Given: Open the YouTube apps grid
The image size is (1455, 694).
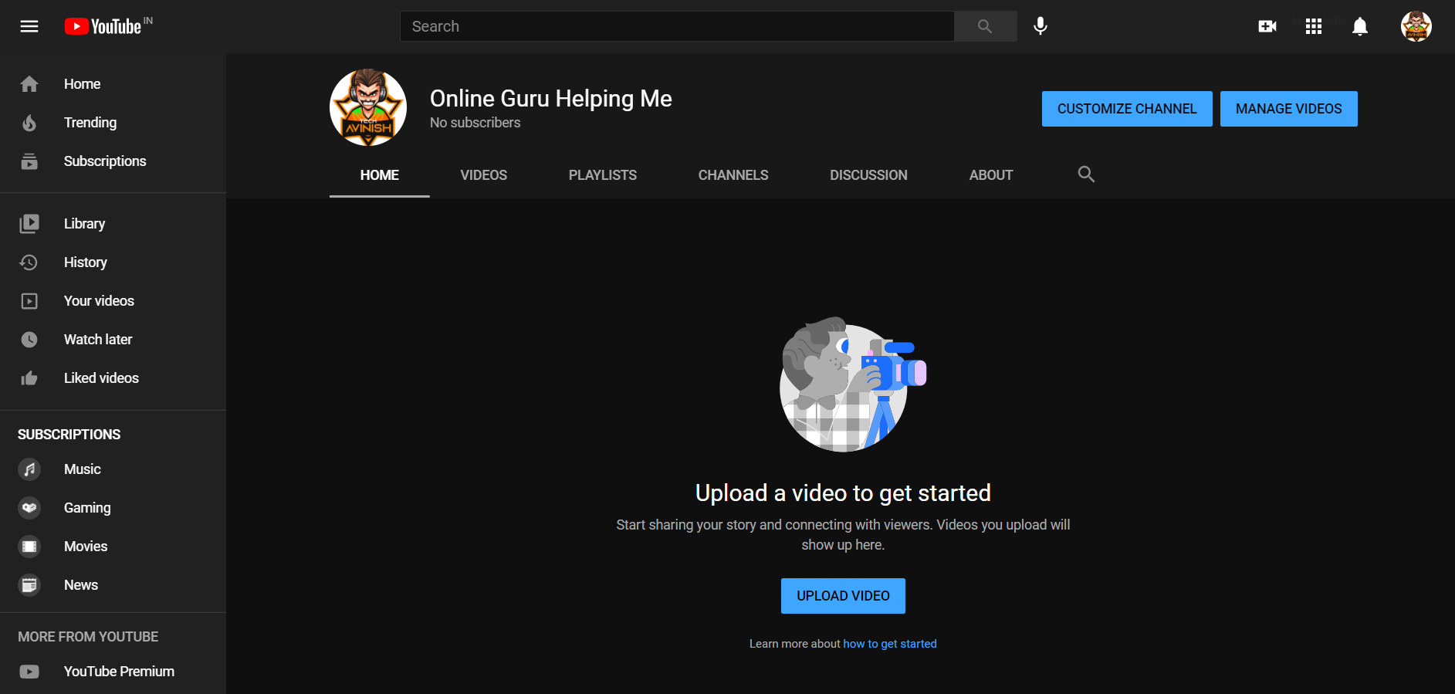Looking at the screenshot, I should point(1314,26).
